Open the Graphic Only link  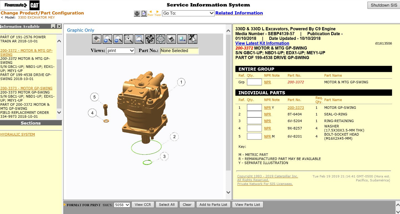coord(80,30)
